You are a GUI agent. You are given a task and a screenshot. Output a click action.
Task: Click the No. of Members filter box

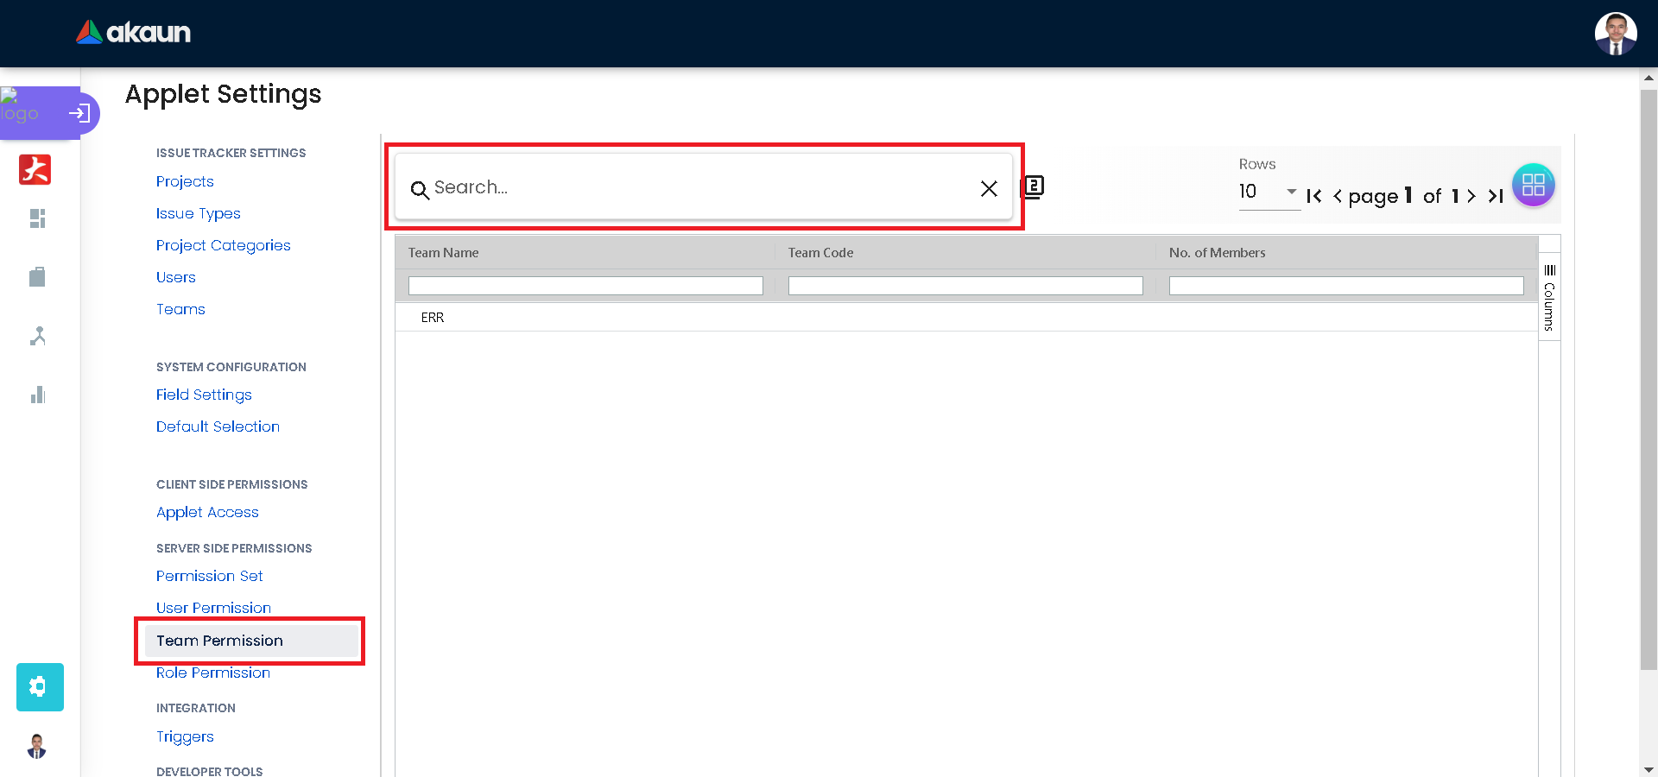(1346, 286)
